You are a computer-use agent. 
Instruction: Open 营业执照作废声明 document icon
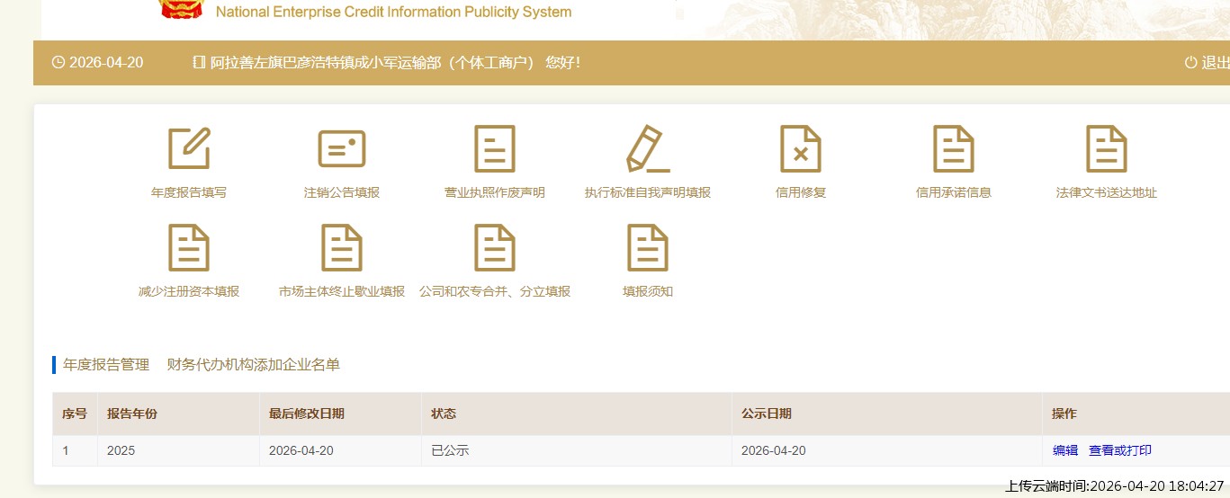click(x=495, y=148)
